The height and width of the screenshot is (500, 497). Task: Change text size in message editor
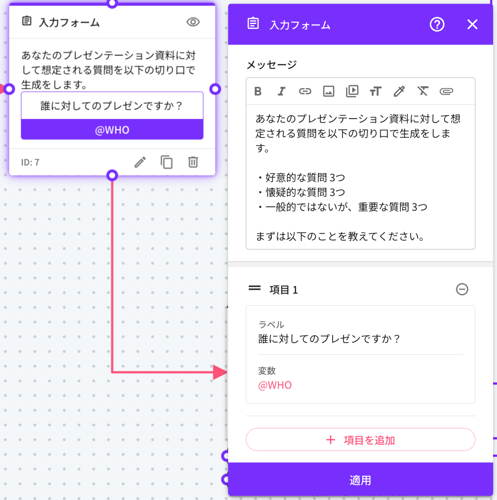[x=375, y=91]
